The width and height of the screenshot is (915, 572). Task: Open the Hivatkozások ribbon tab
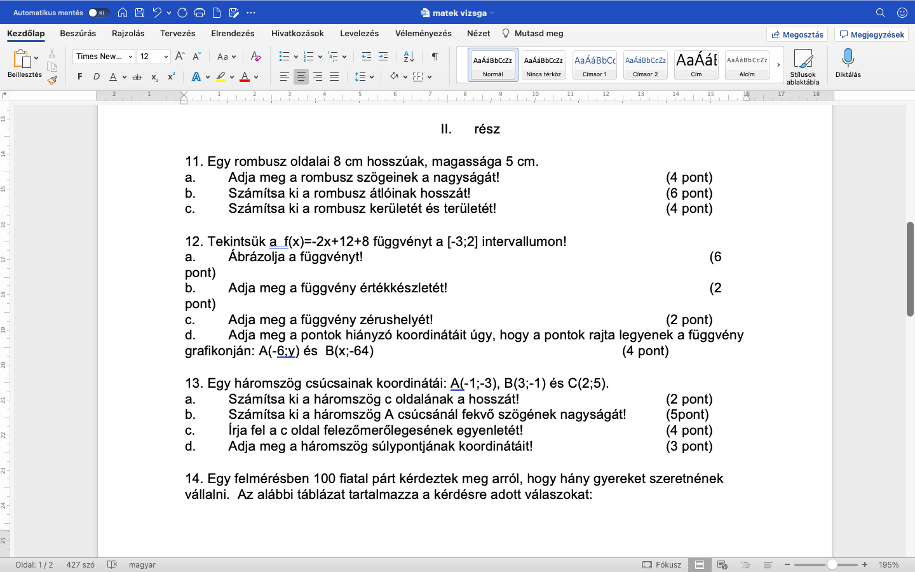point(297,33)
